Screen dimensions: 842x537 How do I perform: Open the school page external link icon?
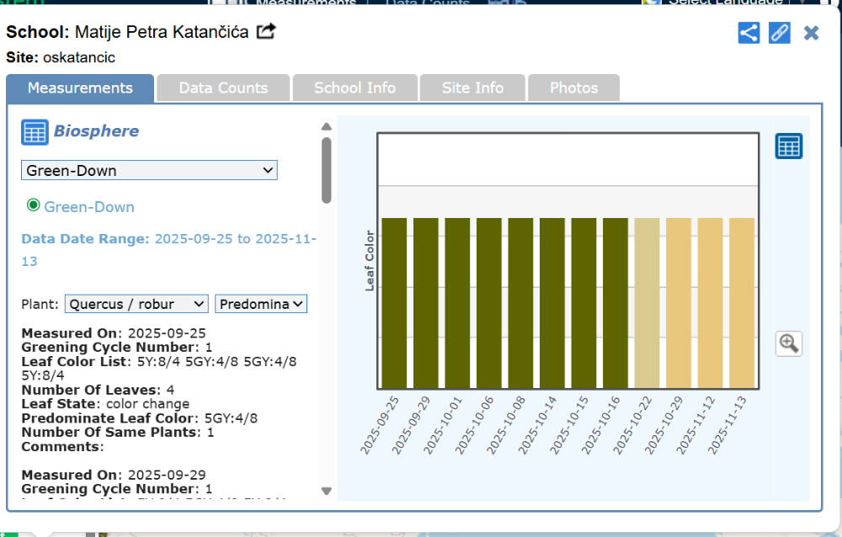266,32
